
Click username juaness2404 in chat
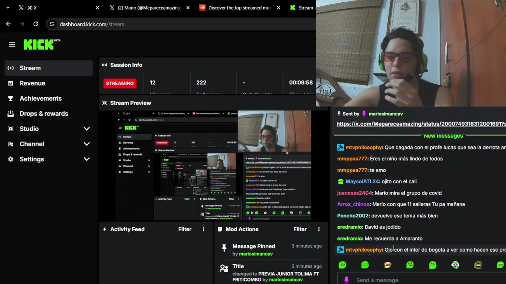click(x=355, y=193)
